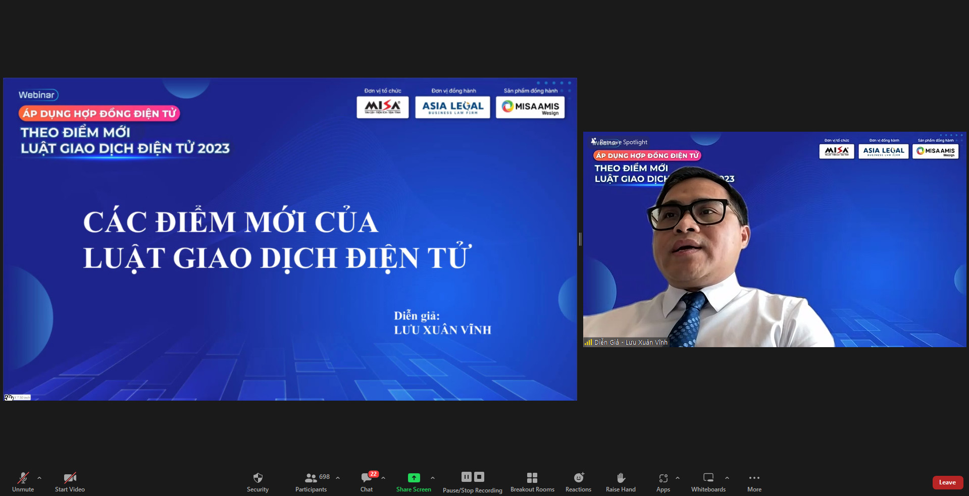This screenshot has width=969, height=496.
Task: Open the More options menu
Action: [754, 481]
